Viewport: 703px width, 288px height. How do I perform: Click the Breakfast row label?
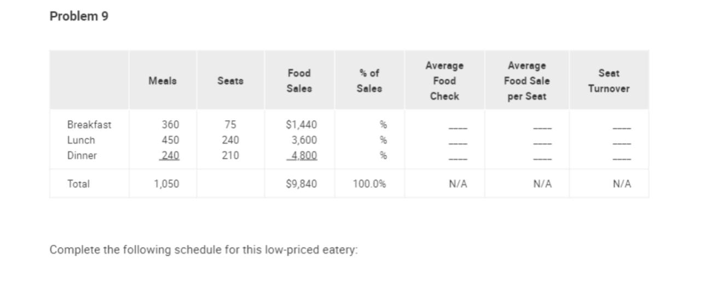[89, 125]
